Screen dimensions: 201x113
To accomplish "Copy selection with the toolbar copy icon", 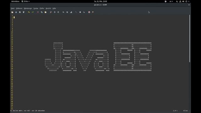I will pos(42,12).
